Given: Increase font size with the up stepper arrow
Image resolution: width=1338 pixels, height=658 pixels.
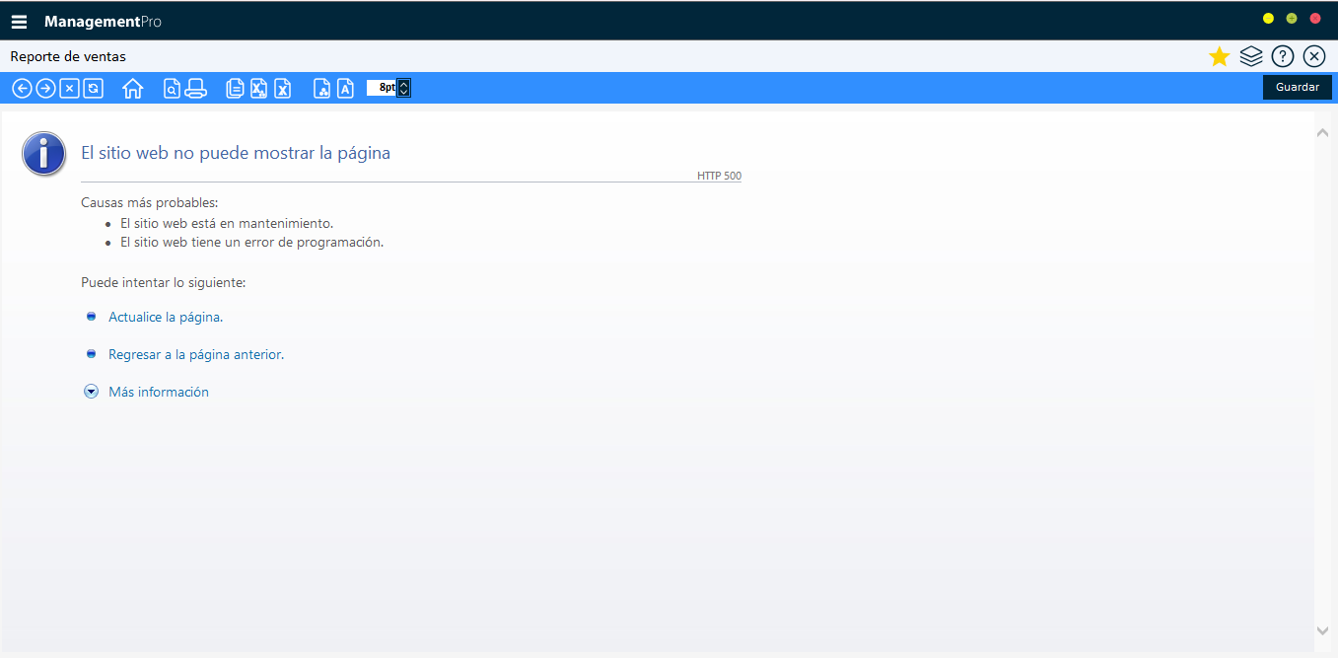Looking at the screenshot, I should click(403, 84).
